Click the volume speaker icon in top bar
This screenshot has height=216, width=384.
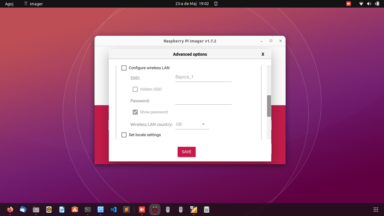(x=369, y=4)
